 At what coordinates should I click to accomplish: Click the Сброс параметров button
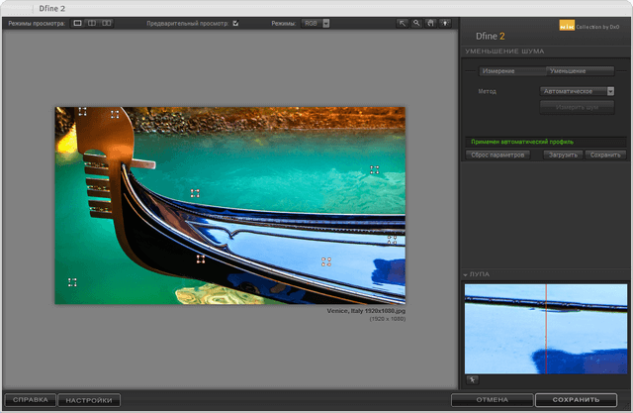[498, 155]
